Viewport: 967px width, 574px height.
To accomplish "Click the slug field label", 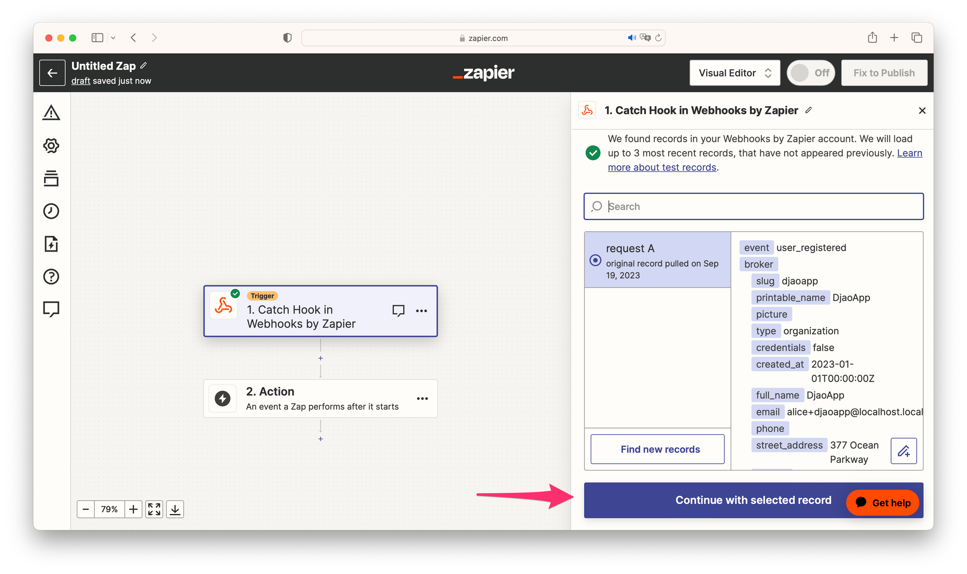I will 765,281.
